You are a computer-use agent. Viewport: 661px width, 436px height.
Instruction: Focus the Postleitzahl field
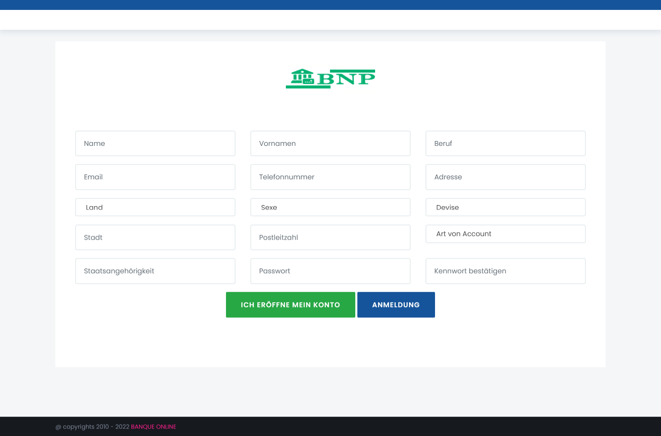[330, 237]
